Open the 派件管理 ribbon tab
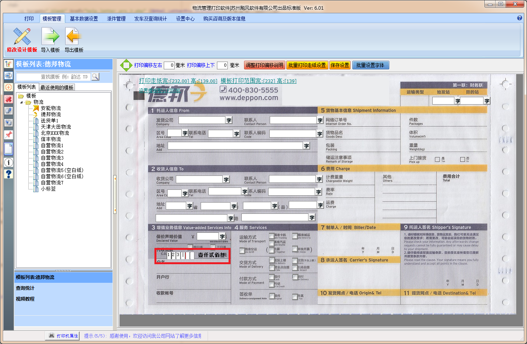Viewport: 527px width, 344px height. pyautogui.click(x=116, y=19)
